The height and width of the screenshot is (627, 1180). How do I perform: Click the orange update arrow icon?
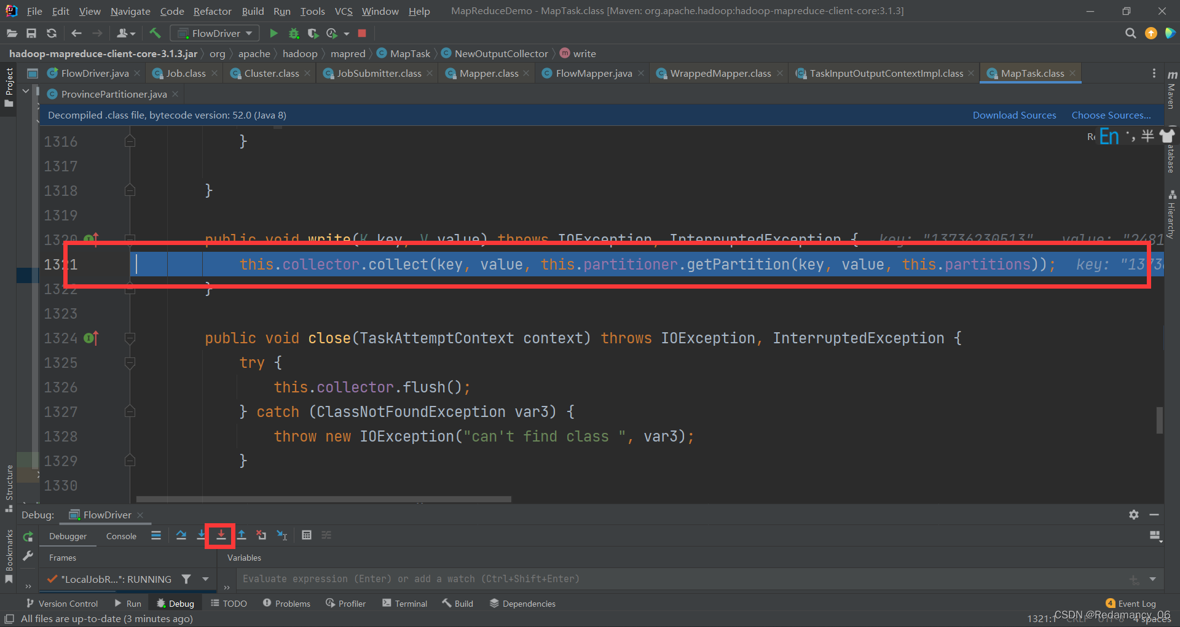point(1151,33)
